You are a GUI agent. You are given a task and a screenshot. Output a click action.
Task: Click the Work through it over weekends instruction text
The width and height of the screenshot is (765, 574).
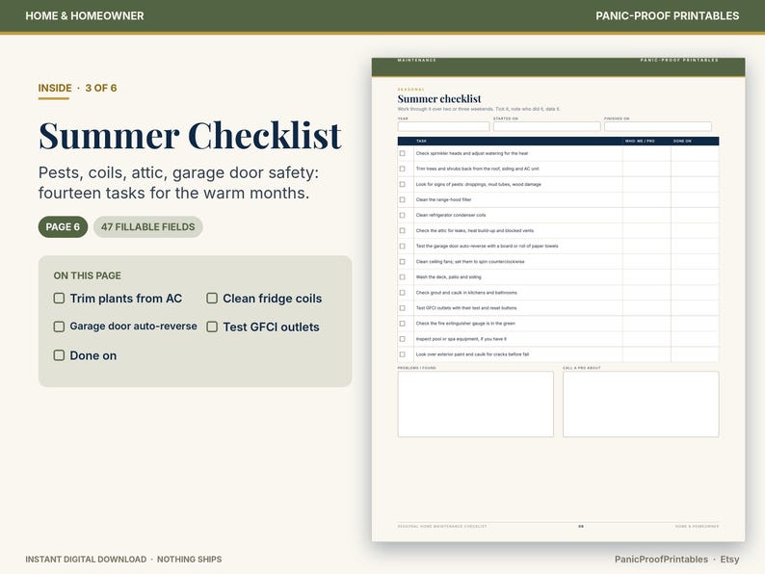coord(479,109)
